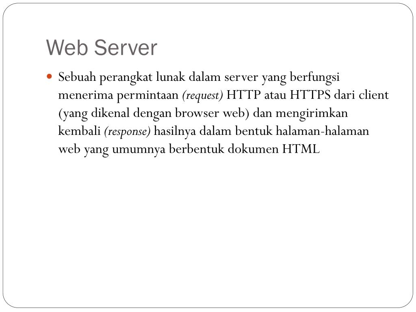This screenshot has height=312, width=416.
Task: Click the word "client" ending the second line
Action: pos(374,95)
